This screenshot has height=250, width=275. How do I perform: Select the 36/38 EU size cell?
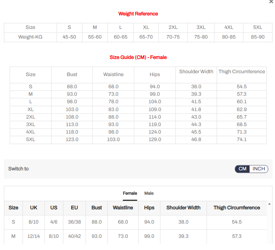[x=74, y=222]
